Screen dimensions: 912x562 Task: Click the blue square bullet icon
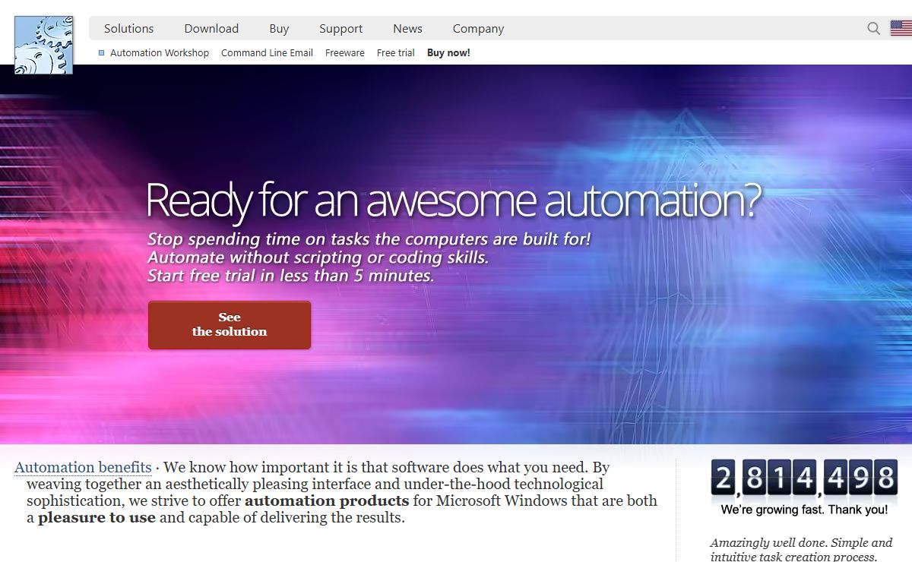pos(102,53)
